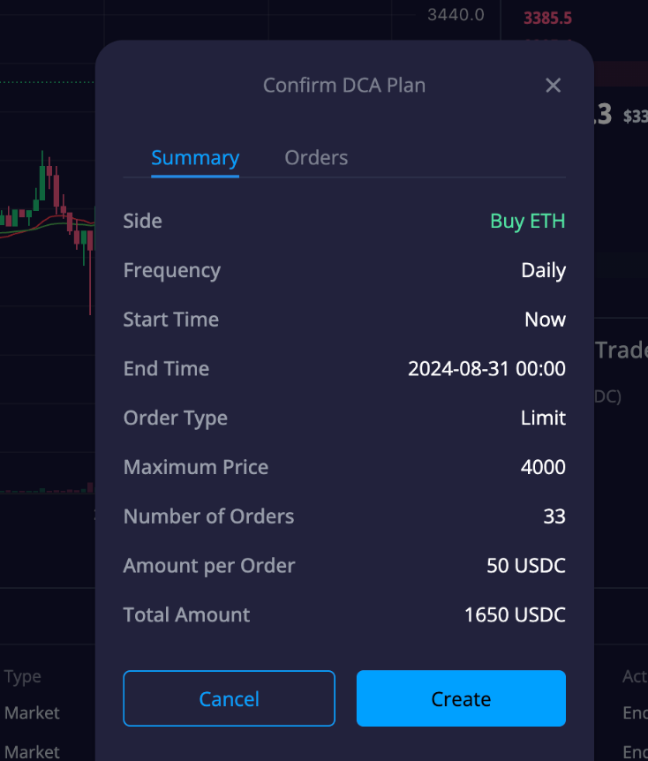
Task: Click the End Time date value
Action: pyautogui.click(x=486, y=369)
